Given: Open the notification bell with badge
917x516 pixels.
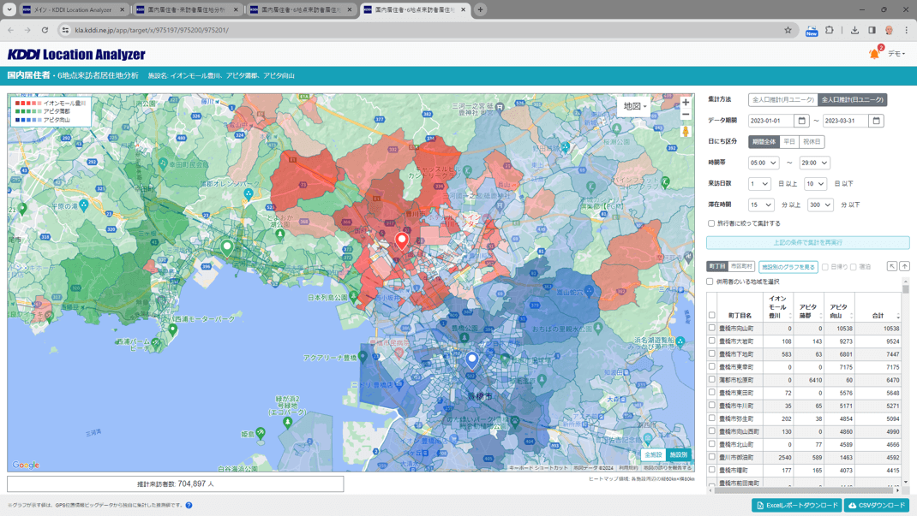Looking at the screenshot, I should [875, 54].
